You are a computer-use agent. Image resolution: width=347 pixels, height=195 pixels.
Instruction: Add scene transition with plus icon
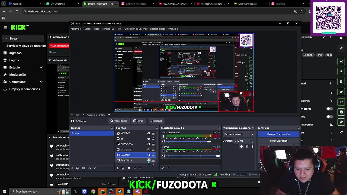point(242,147)
